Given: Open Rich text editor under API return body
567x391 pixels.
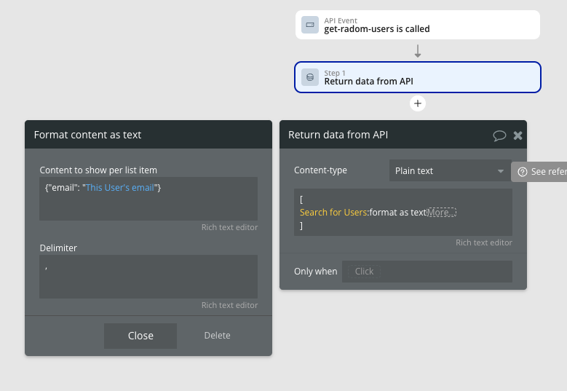Looking at the screenshot, I should coord(484,242).
